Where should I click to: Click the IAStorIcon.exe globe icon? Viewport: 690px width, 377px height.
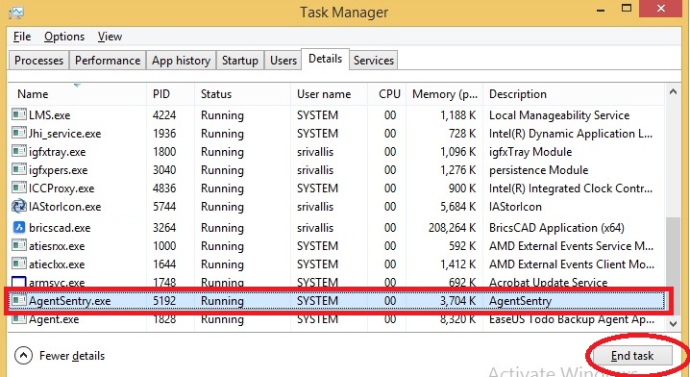pos(19,206)
